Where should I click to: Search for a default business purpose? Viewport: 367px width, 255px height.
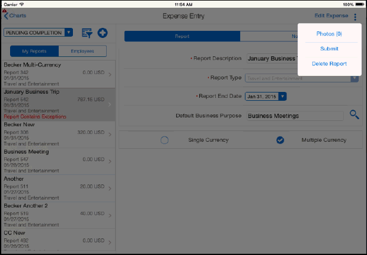(x=355, y=114)
